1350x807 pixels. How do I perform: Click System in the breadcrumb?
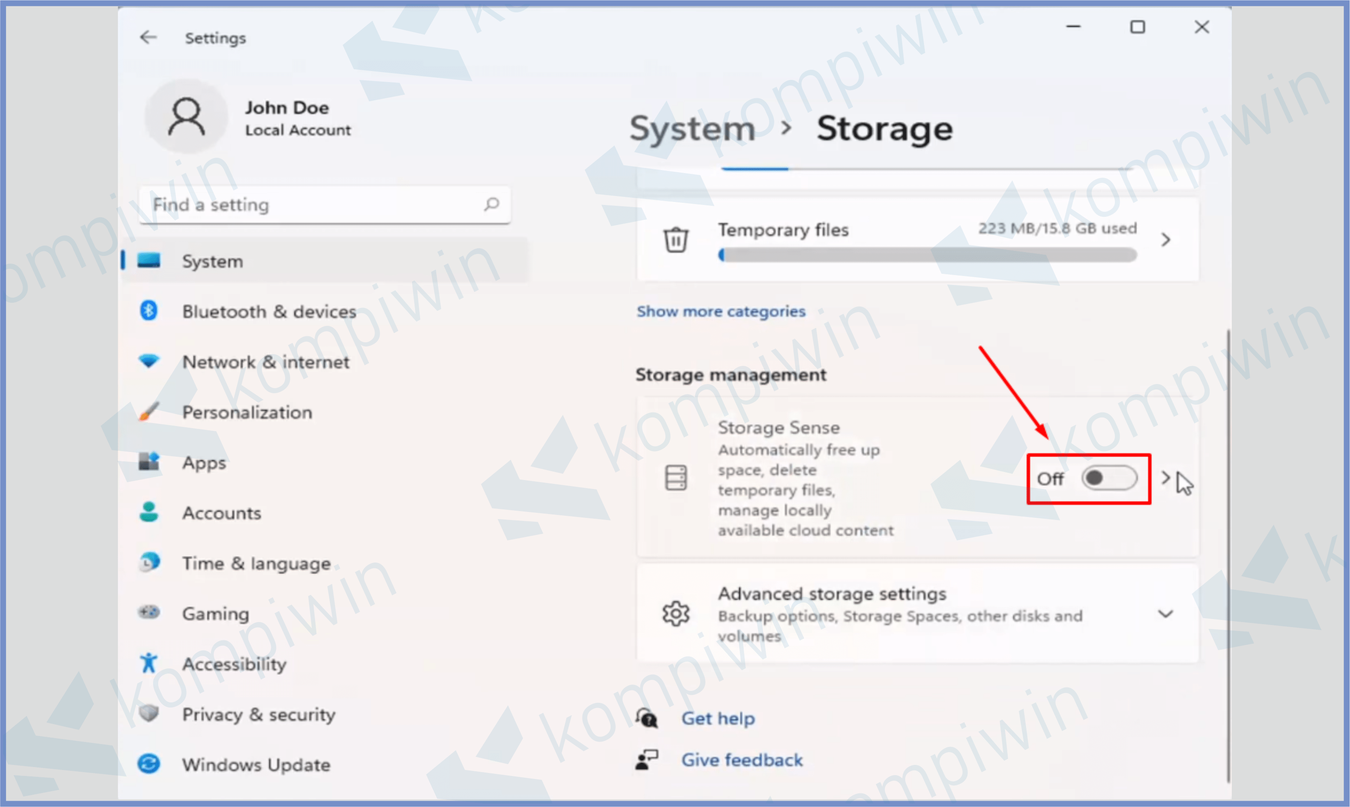[x=692, y=129]
